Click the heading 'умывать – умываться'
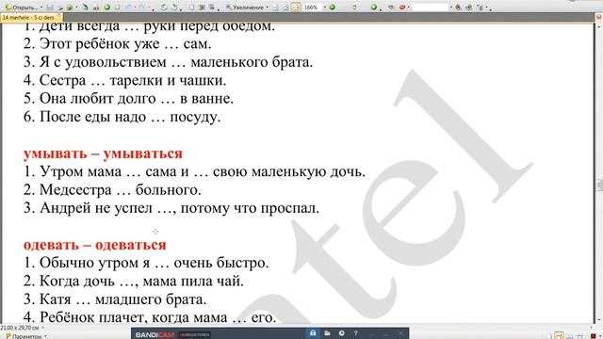The image size is (603, 339). pos(103,153)
